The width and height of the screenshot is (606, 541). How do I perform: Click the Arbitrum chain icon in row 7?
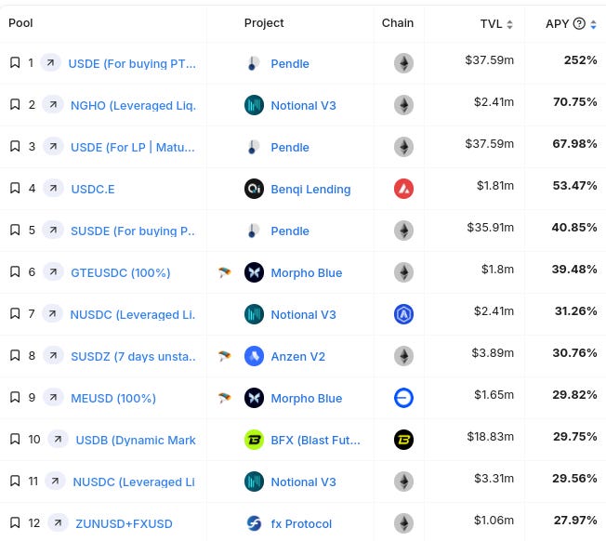point(403,314)
